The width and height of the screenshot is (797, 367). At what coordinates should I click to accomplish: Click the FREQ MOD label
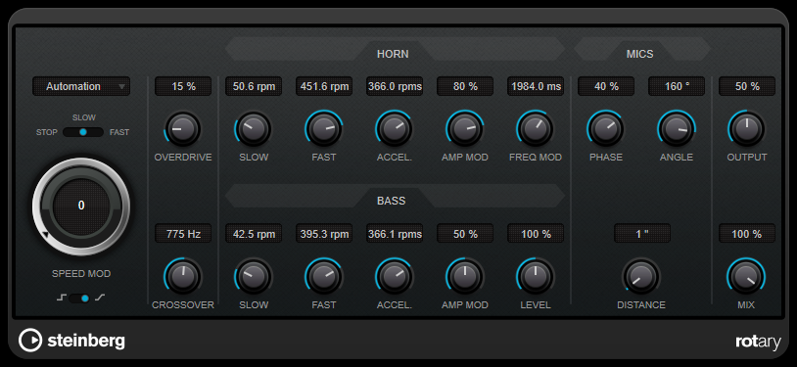pos(536,158)
